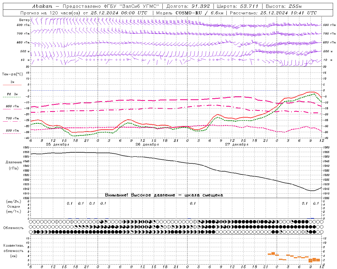Click the "Осадки" precipitation label
This screenshot has height=269, width=337.
click(x=14, y=206)
